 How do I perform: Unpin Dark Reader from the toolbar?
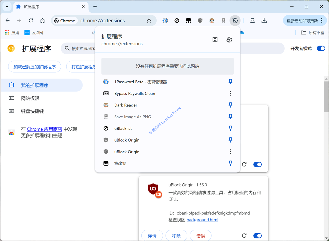(x=231, y=105)
